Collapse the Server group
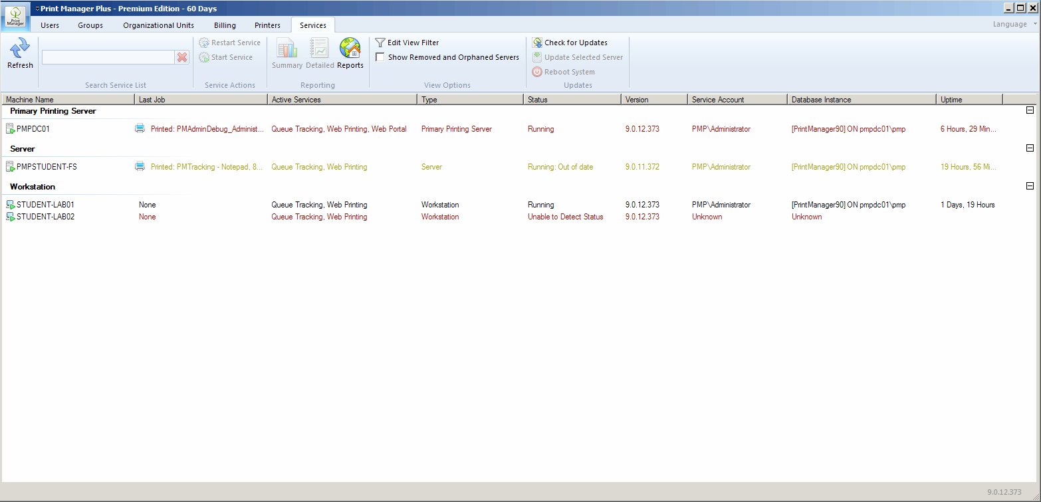Viewport: 1041px width, 502px height. point(1030,148)
